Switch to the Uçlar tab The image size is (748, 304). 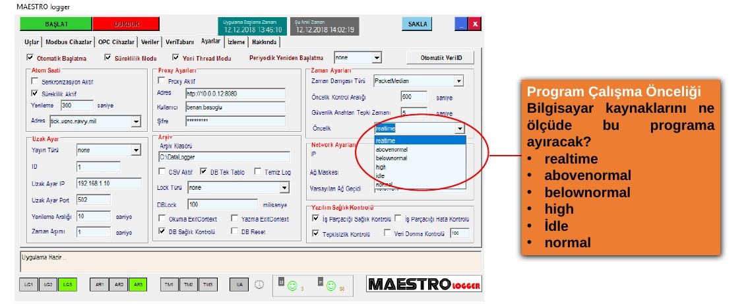32,42
